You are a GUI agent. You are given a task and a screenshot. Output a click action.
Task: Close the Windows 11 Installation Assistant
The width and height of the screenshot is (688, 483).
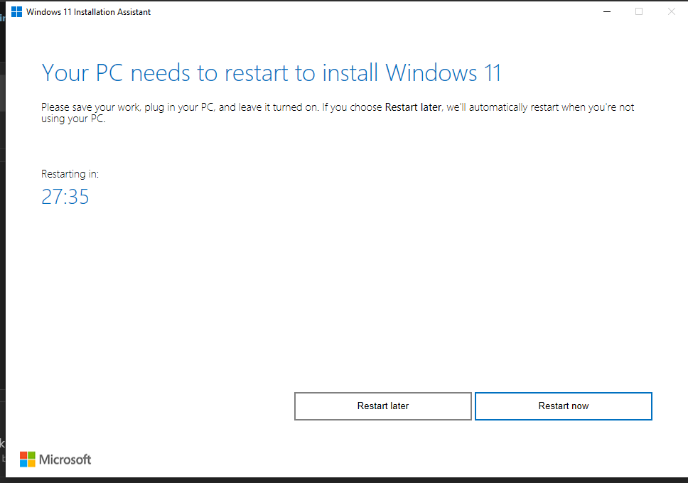pos(672,12)
